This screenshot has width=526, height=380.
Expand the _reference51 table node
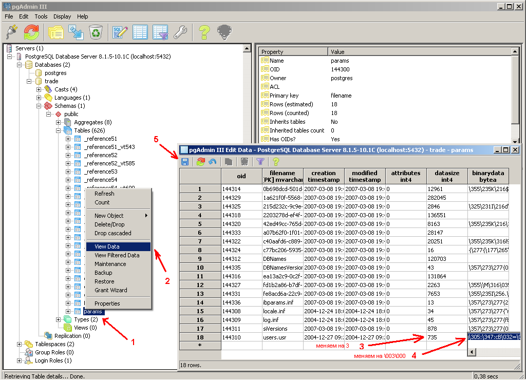tap(68, 139)
